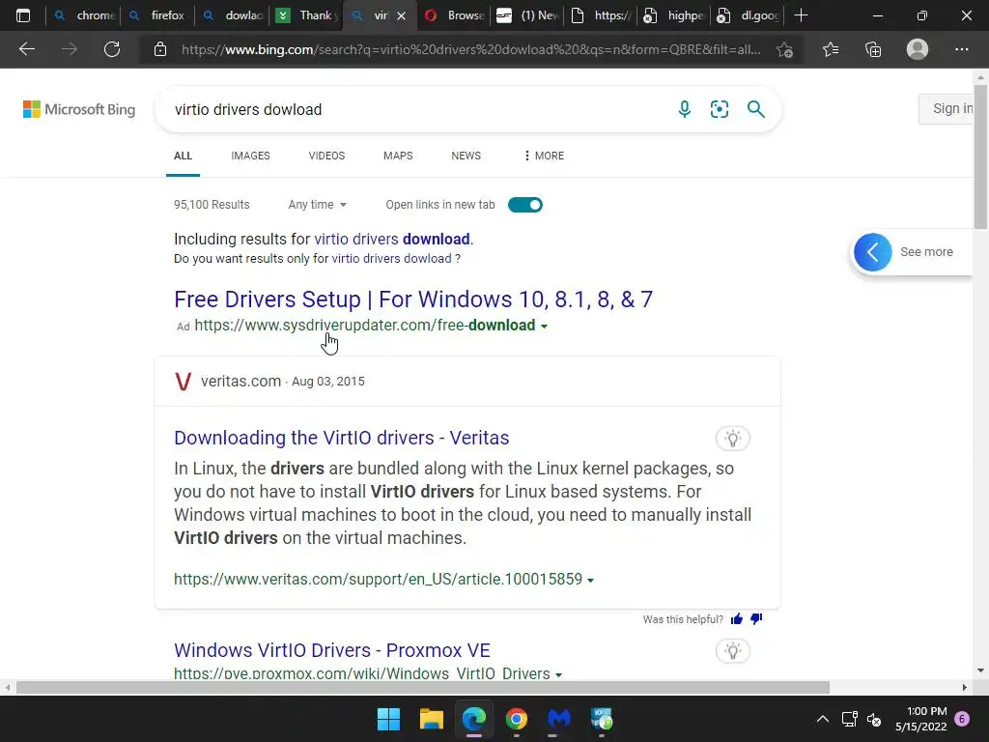Go back to the previous page
This screenshot has height=742, width=989.
coord(26,49)
